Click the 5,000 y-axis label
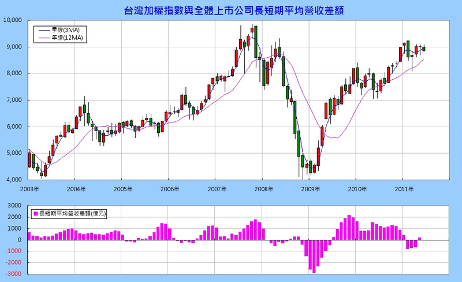Screen dimensions: 462x282 14,153
